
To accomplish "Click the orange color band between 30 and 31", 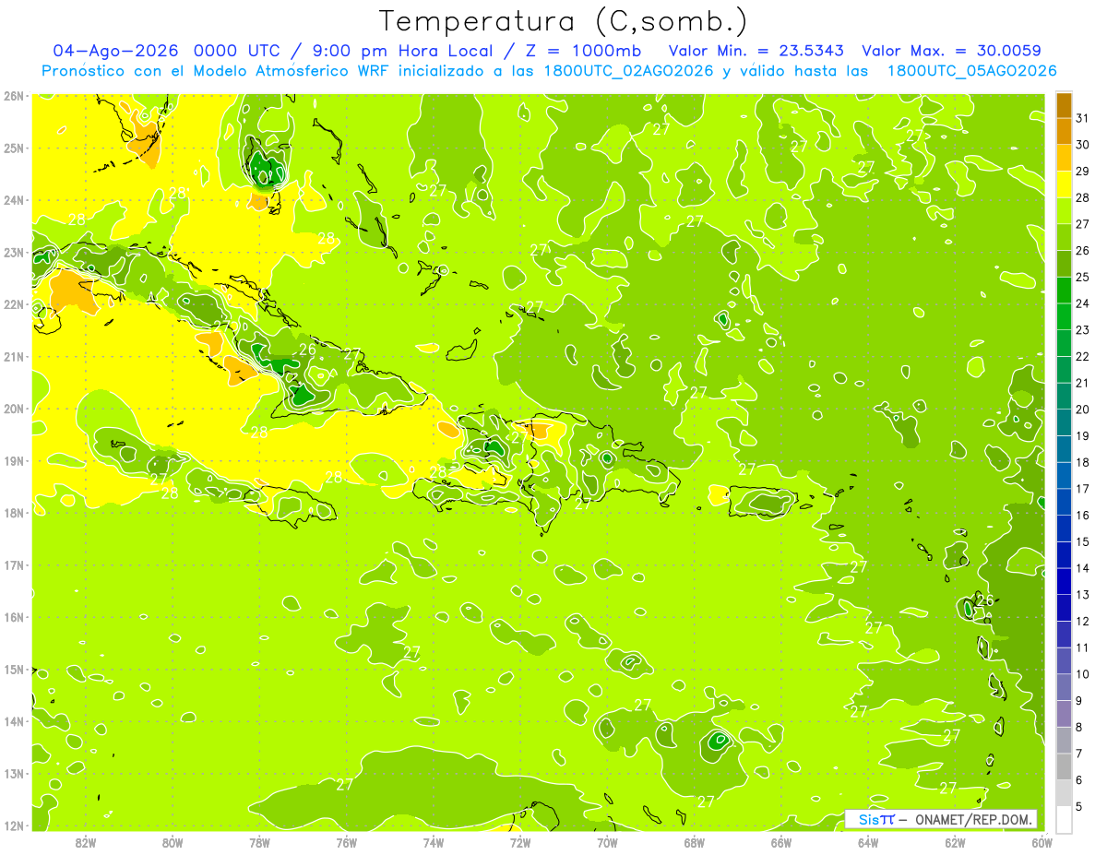I will tap(1064, 132).
